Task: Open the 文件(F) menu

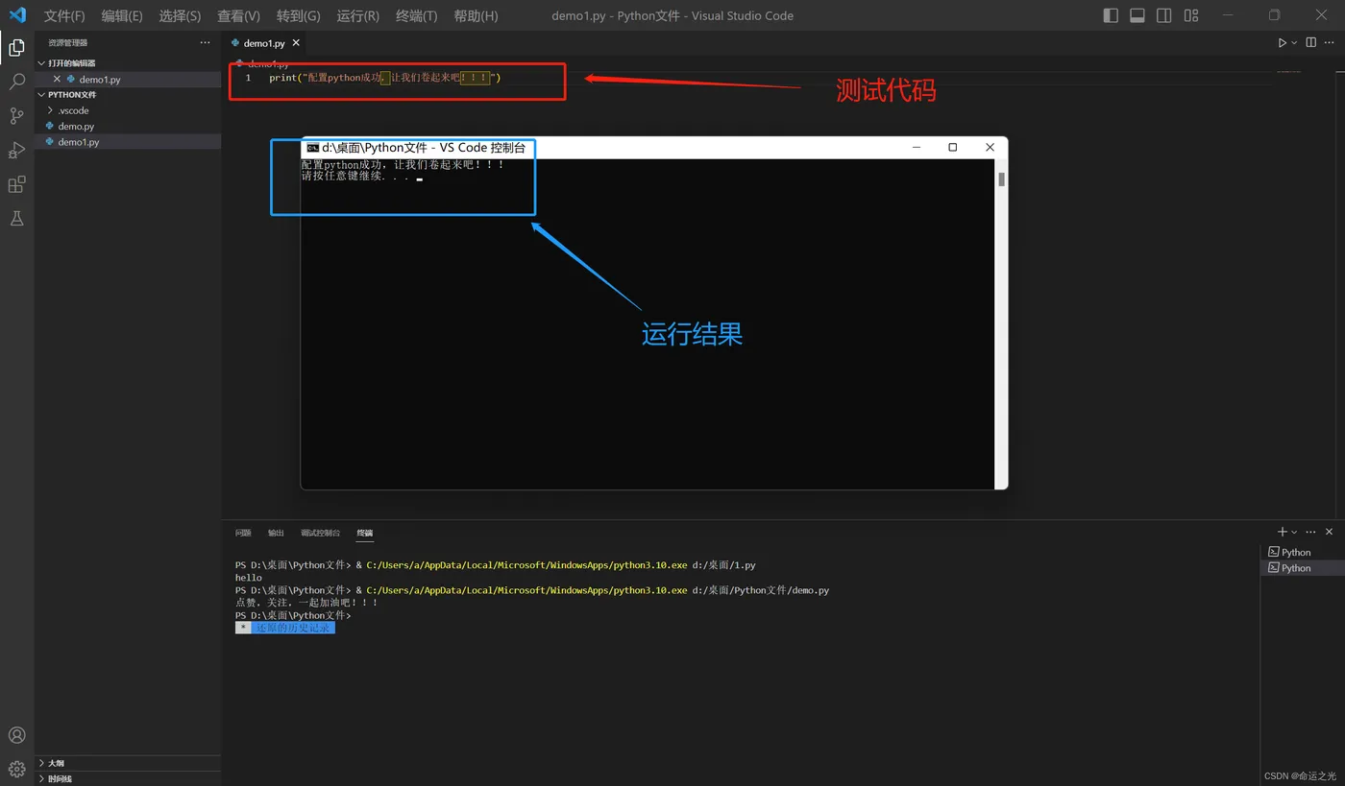Action: (x=64, y=15)
